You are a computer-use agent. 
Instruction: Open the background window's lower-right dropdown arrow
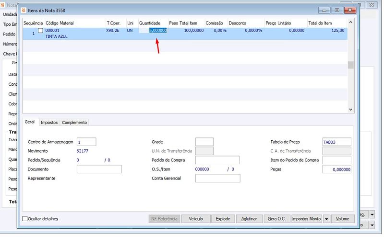(372, 225)
